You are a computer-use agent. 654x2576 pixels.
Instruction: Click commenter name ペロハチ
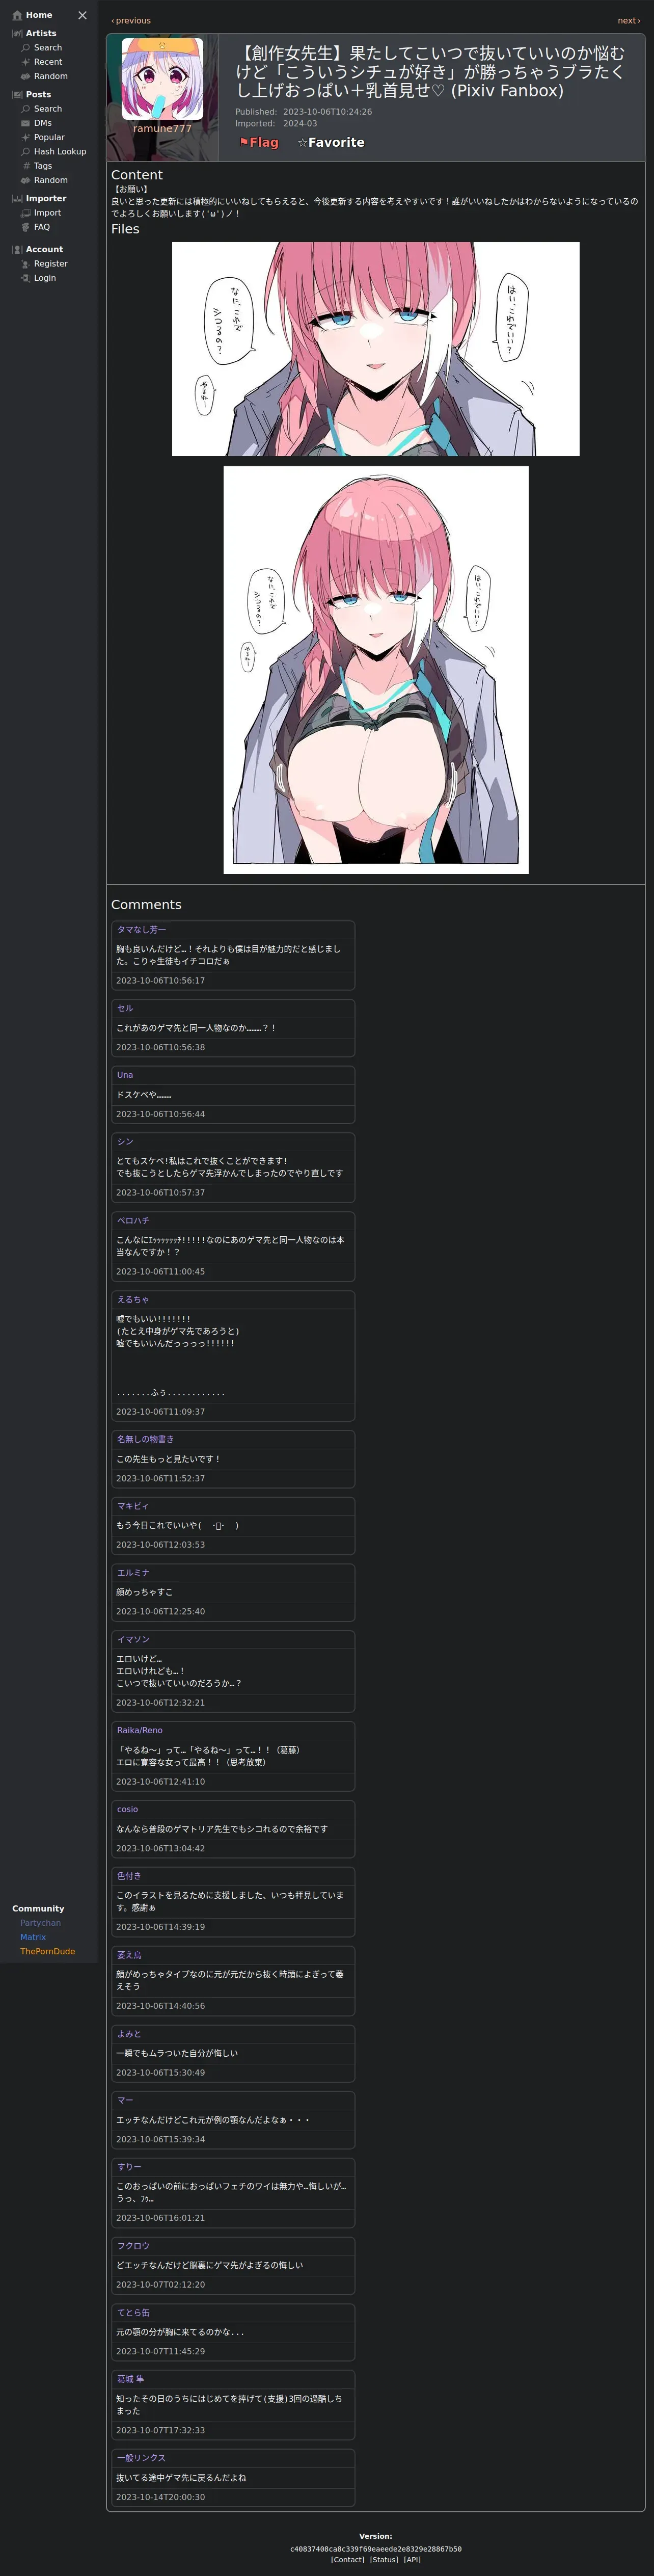click(x=133, y=1220)
